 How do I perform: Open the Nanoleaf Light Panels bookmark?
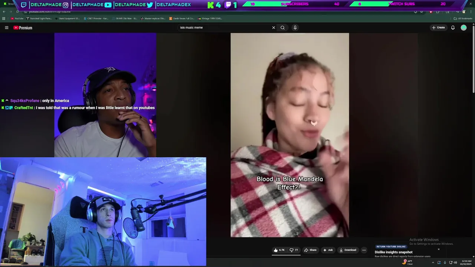tap(39, 18)
